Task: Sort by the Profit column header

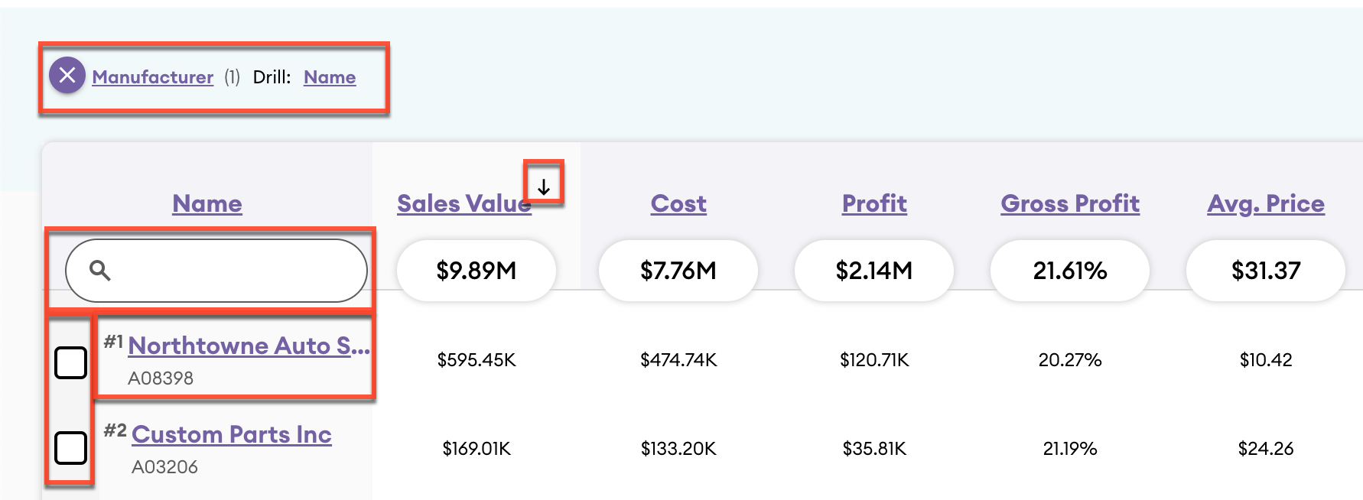Action: point(874,203)
